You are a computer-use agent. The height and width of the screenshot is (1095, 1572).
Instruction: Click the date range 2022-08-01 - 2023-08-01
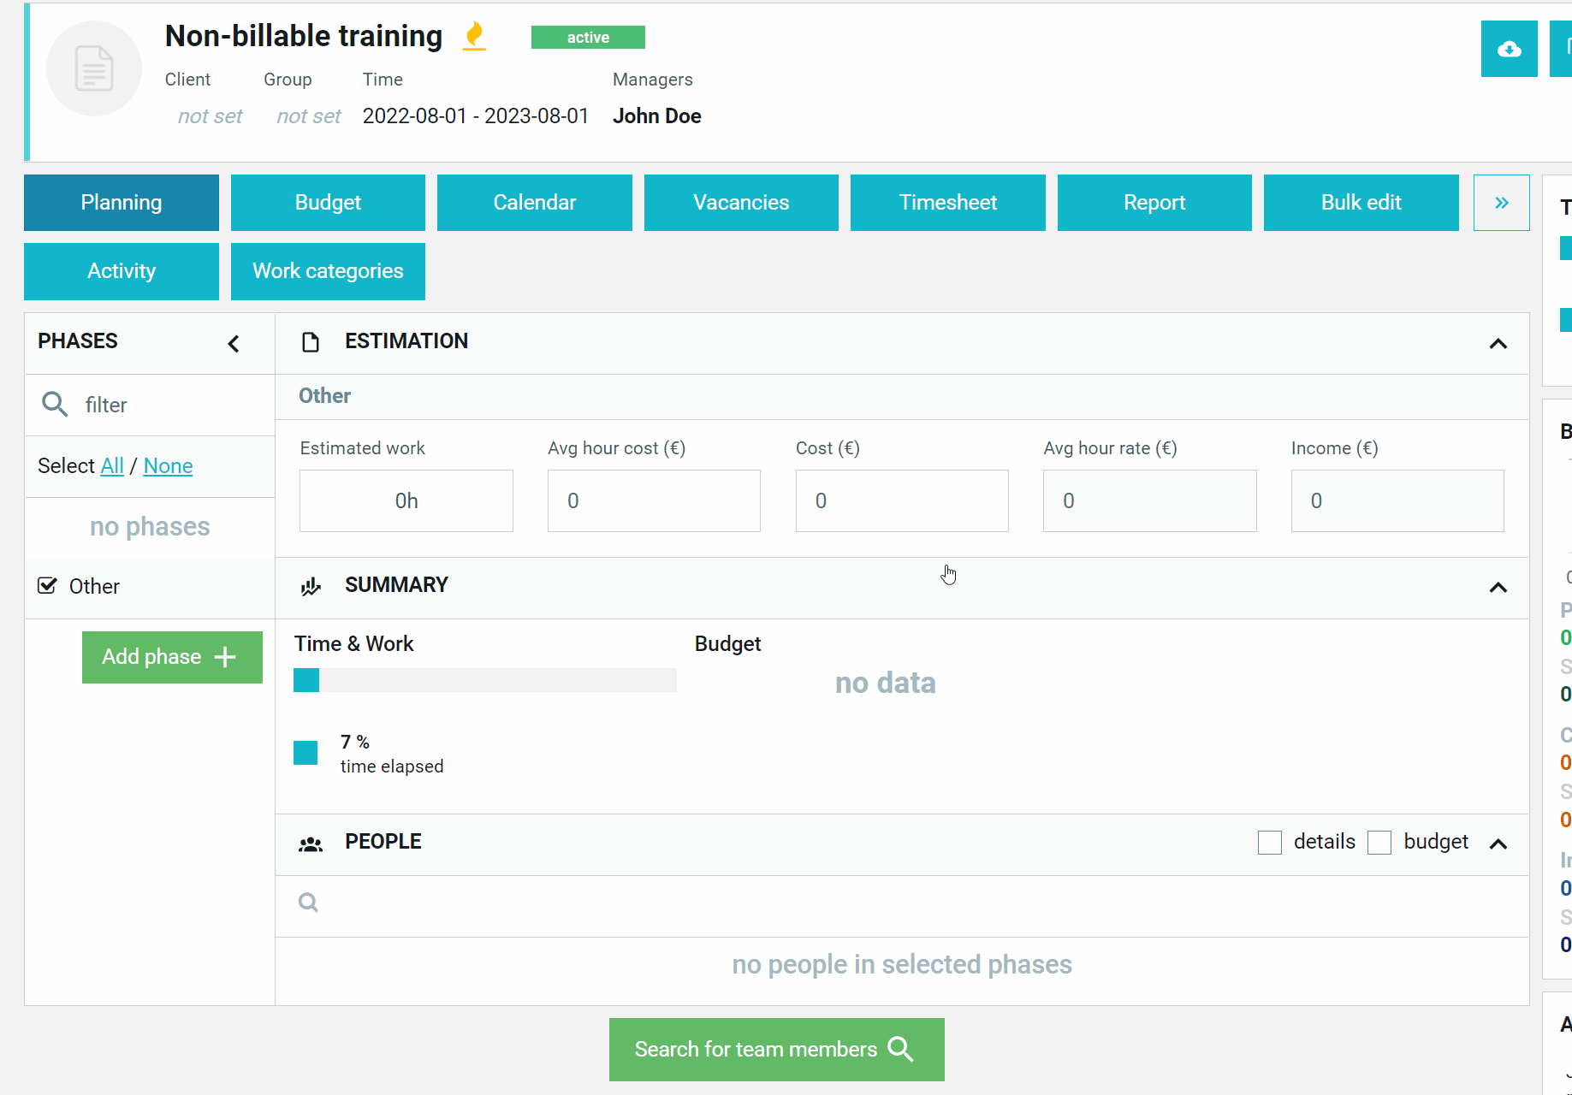476,116
